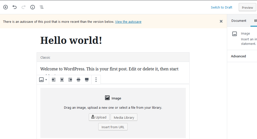Open the View the autosave link
The width and height of the screenshot is (257, 139).
coord(128,22)
